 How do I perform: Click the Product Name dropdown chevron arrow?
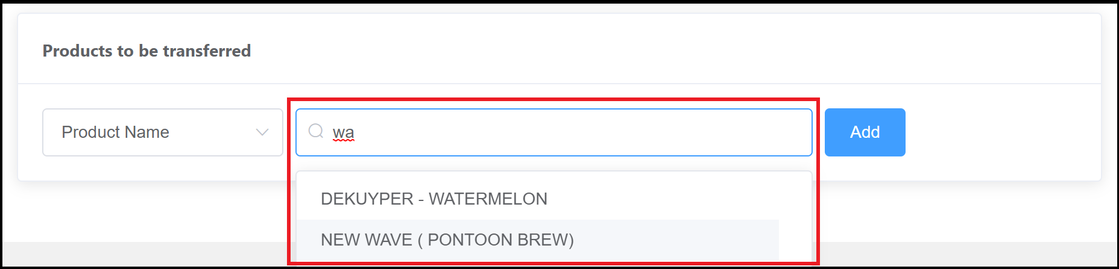pyautogui.click(x=262, y=132)
